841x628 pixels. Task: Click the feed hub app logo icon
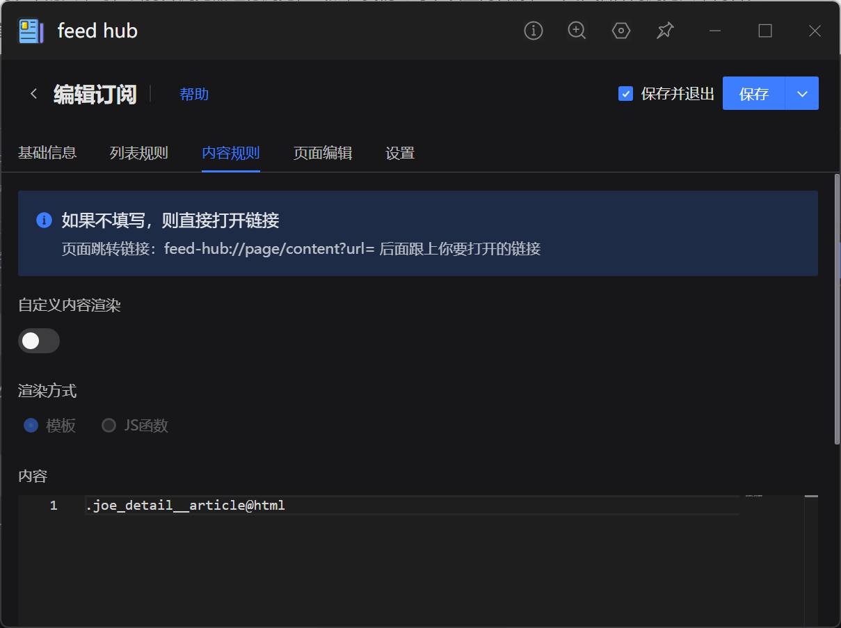click(31, 31)
